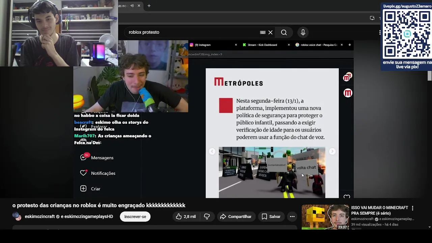The width and height of the screenshot is (432, 243).
Task: Click the page vertical scrollbar thumb
Action: (430, 76)
